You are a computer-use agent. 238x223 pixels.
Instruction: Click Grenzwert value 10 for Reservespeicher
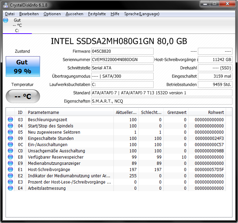(184, 157)
